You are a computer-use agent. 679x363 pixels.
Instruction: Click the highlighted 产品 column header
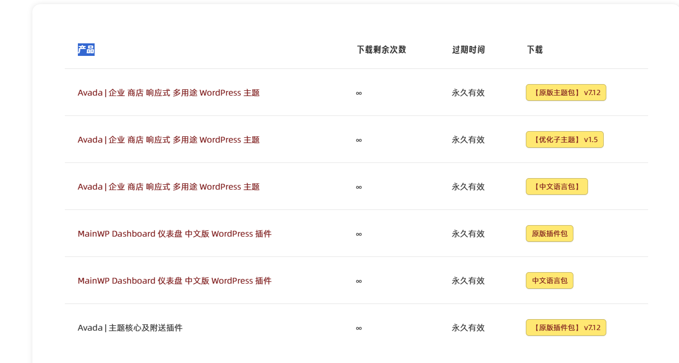(x=86, y=50)
